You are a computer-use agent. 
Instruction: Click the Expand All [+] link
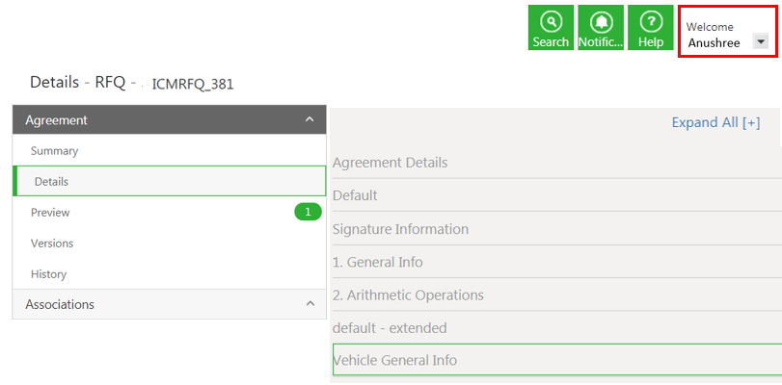point(715,122)
